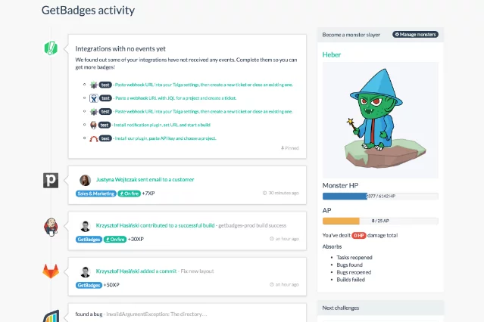Open the Manage monsters button
The height and width of the screenshot is (322, 484).
[416, 35]
